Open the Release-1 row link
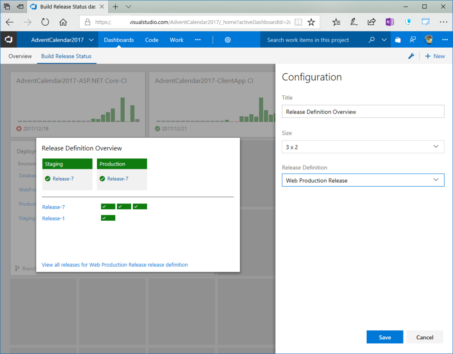 coord(54,218)
